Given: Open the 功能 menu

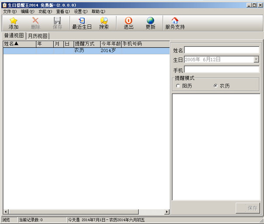Looking at the screenshot, I should coord(45,11).
